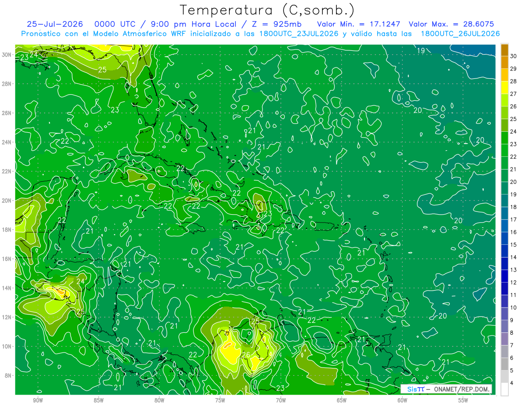Pick the blue legend band between 14 and 15
This screenshot has height=406, width=525.
pos(504,251)
